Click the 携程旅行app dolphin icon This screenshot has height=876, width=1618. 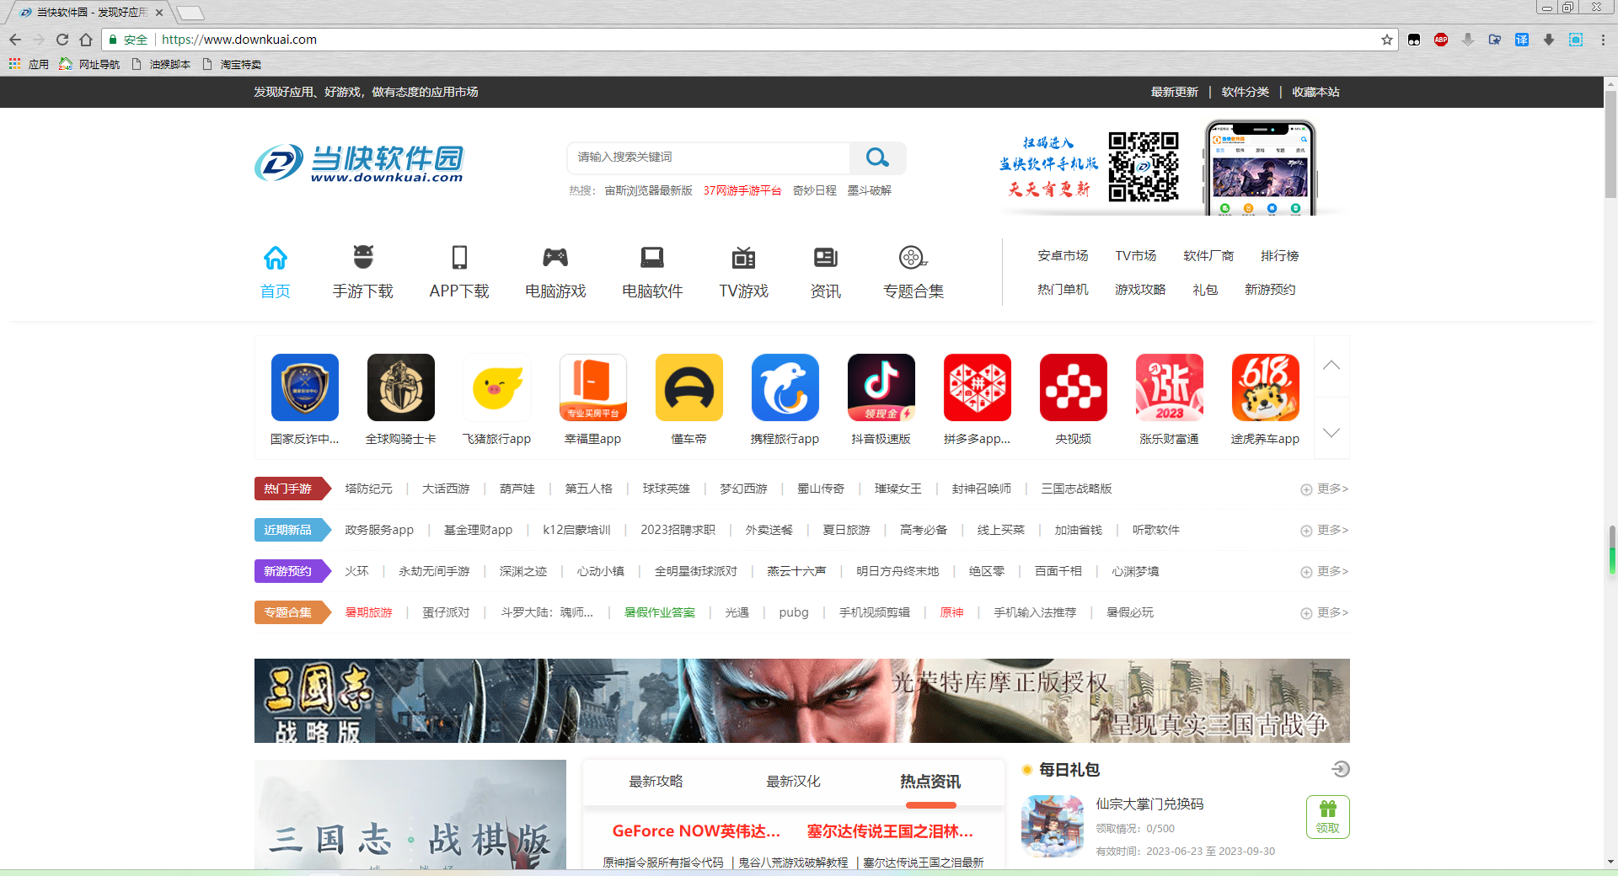(x=785, y=387)
